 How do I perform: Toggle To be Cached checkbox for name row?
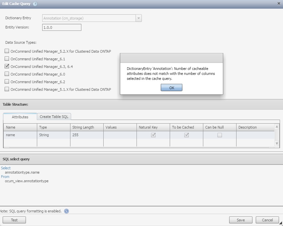[186, 135]
